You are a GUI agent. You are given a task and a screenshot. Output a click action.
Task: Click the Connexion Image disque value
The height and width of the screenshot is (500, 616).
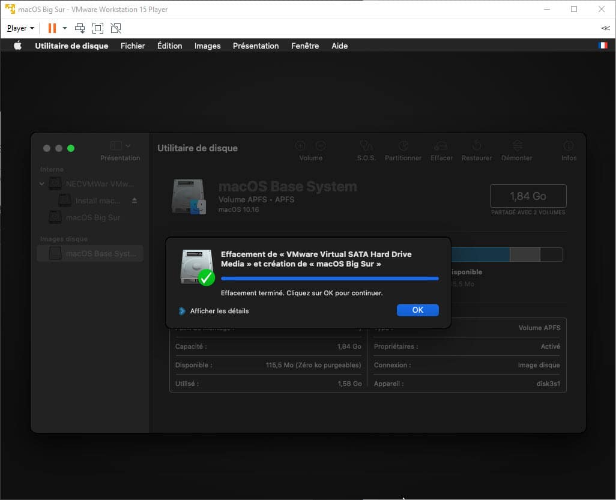539,365
